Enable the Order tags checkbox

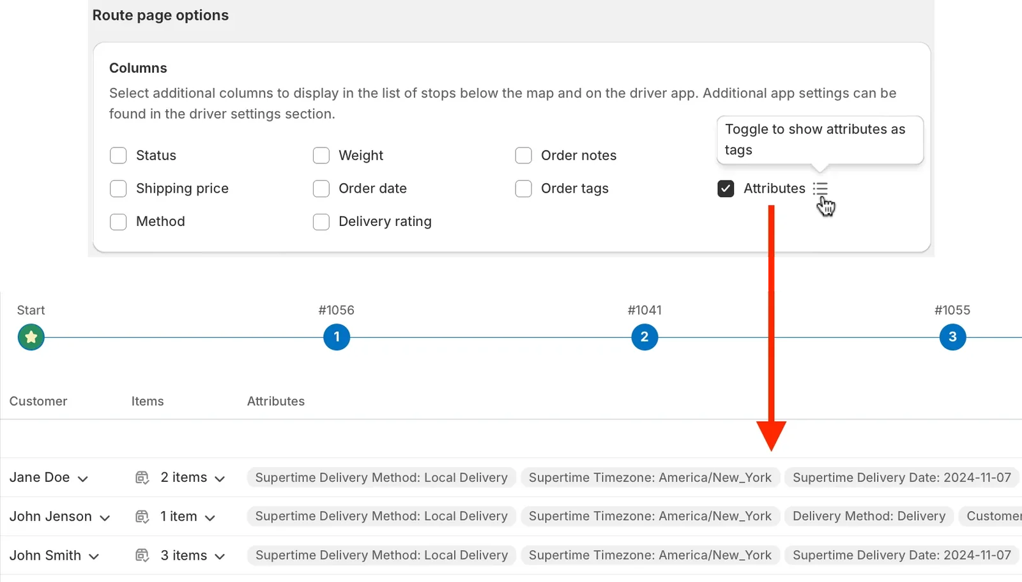[524, 189]
